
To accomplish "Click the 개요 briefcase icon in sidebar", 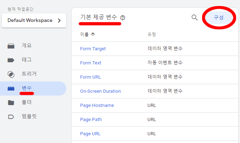I will [11, 46].
